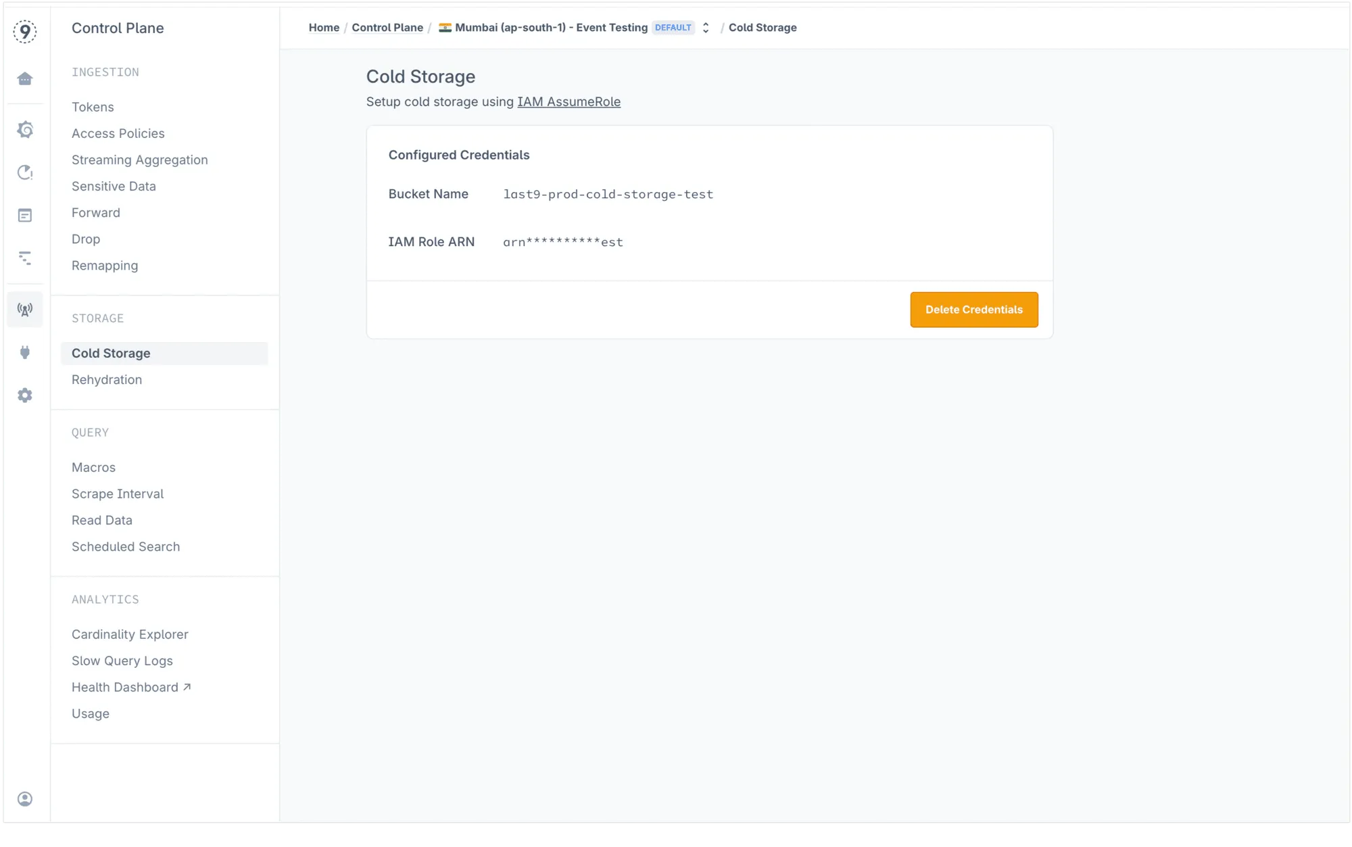Open the spiral discover icon in rail
This screenshot has width=1352, height=847.
(x=25, y=129)
